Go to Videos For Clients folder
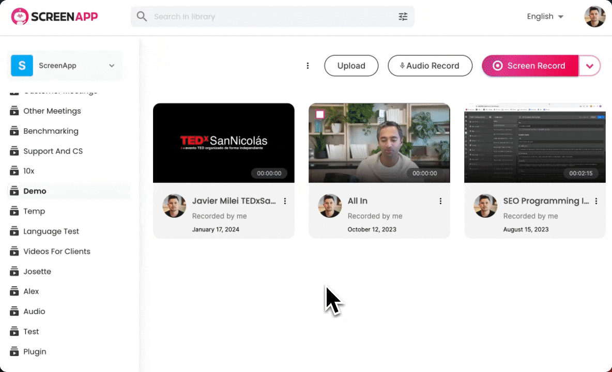This screenshot has height=372, width=612. (x=56, y=252)
